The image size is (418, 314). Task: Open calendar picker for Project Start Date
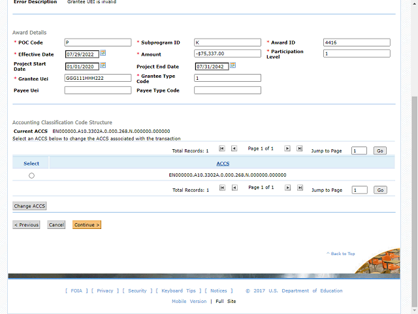coord(103,65)
